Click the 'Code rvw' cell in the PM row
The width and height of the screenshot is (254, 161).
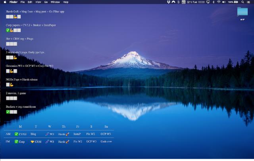point(106,142)
